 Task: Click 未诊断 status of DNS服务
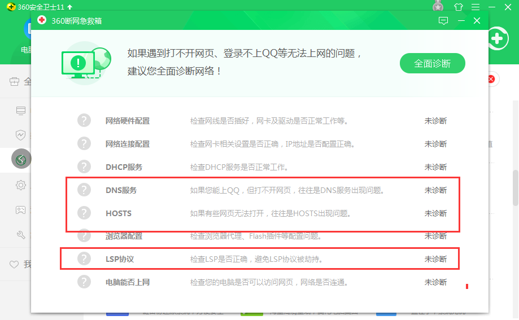click(x=435, y=190)
